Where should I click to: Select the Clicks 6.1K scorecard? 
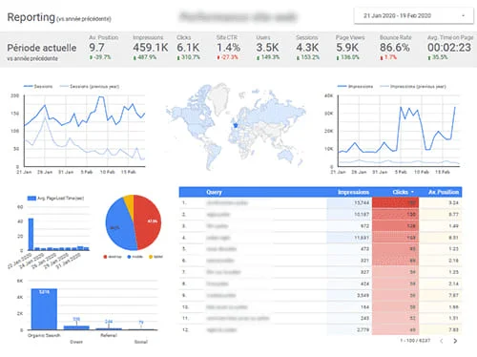coord(188,48)
